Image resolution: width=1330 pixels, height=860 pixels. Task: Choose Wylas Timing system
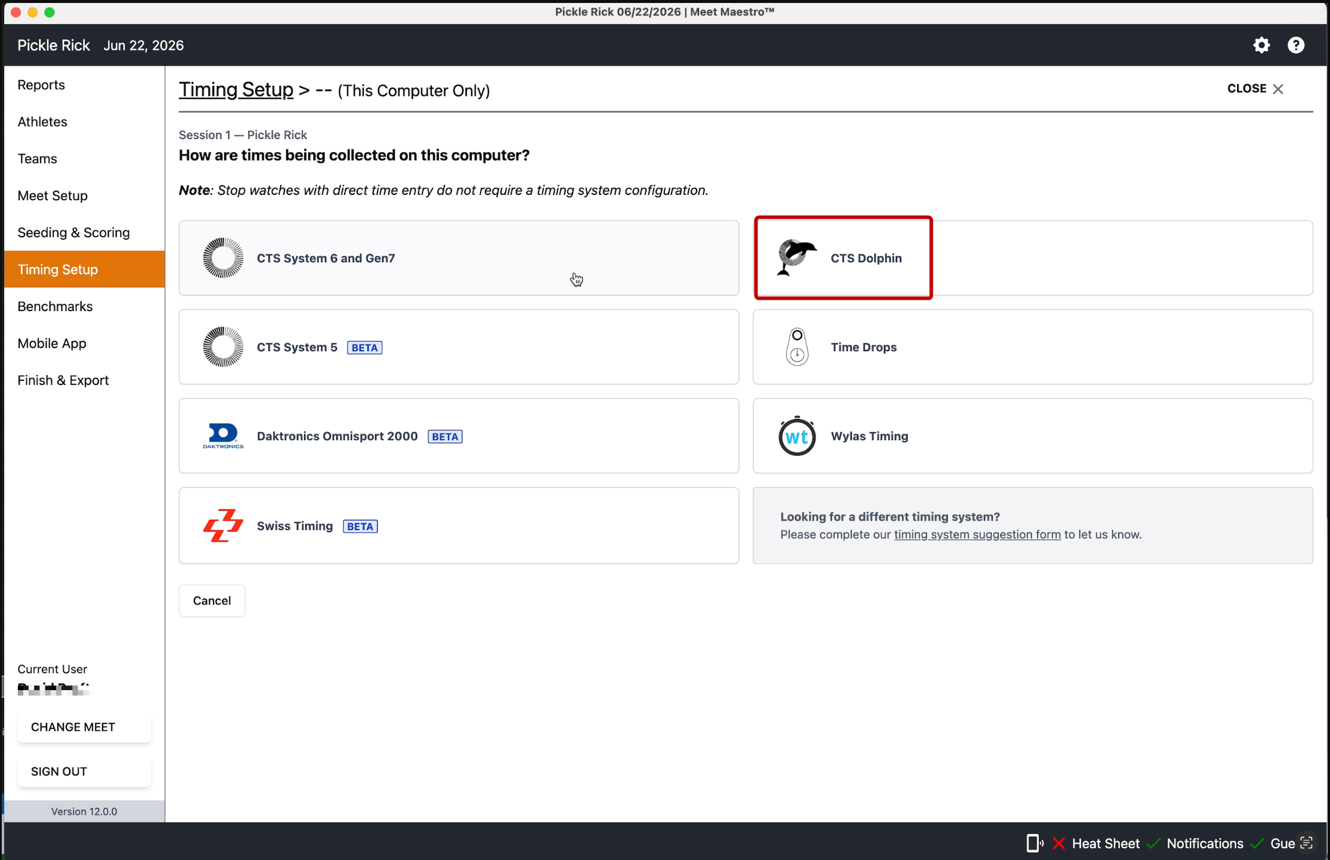click(1032, 436)
